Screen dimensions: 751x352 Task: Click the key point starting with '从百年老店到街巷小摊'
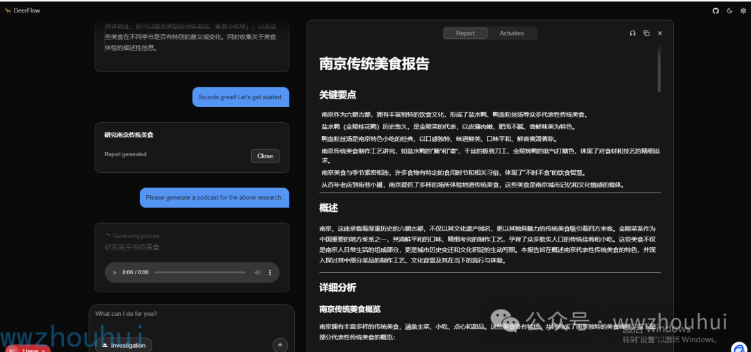(475, 185)
